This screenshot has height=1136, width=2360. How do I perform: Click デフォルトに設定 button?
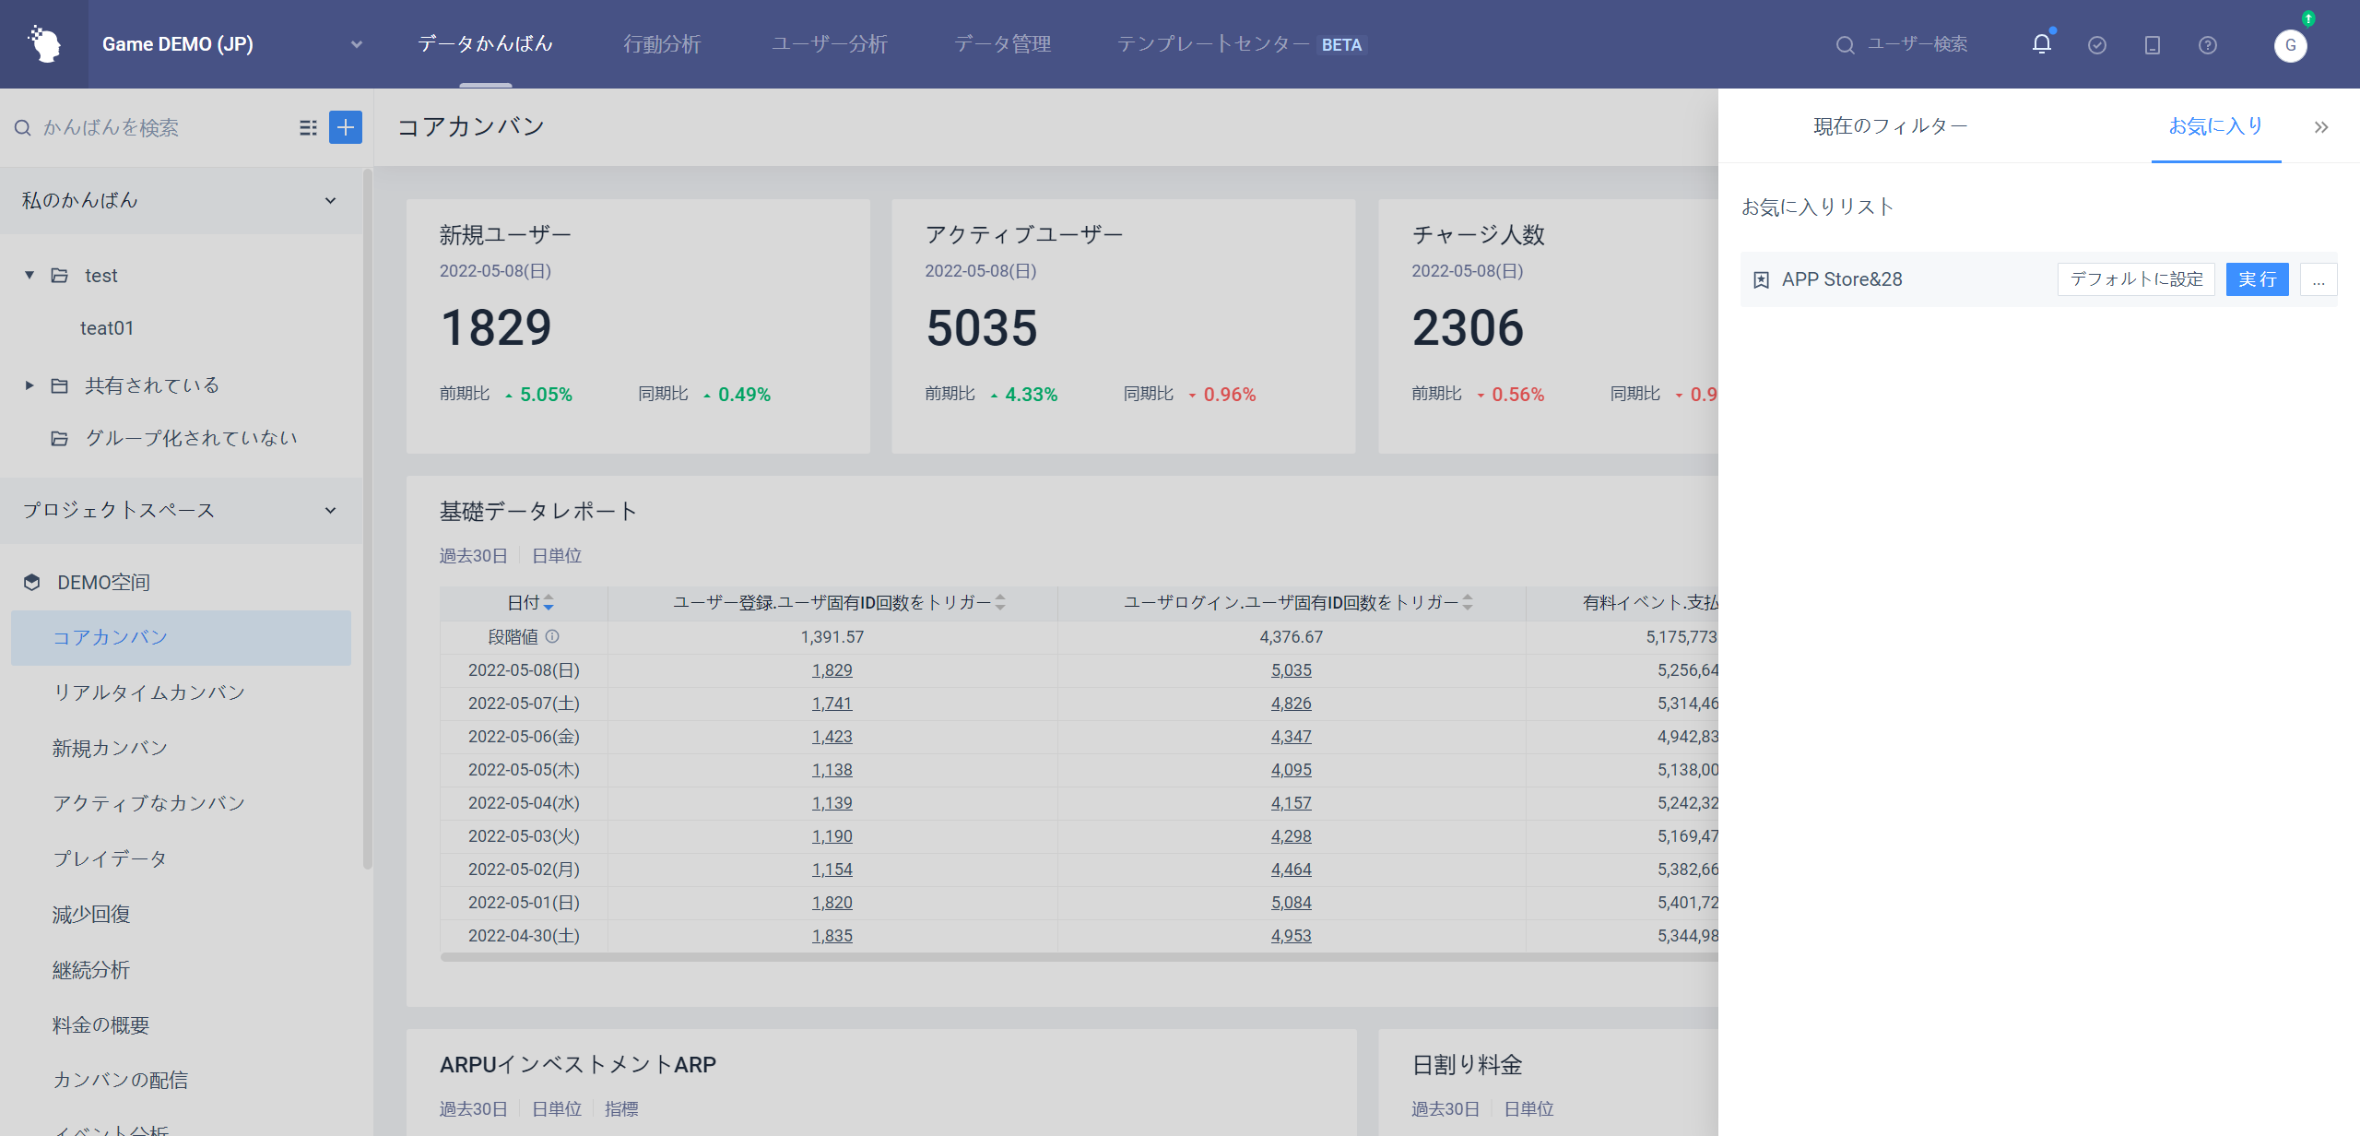(2136, 279)
